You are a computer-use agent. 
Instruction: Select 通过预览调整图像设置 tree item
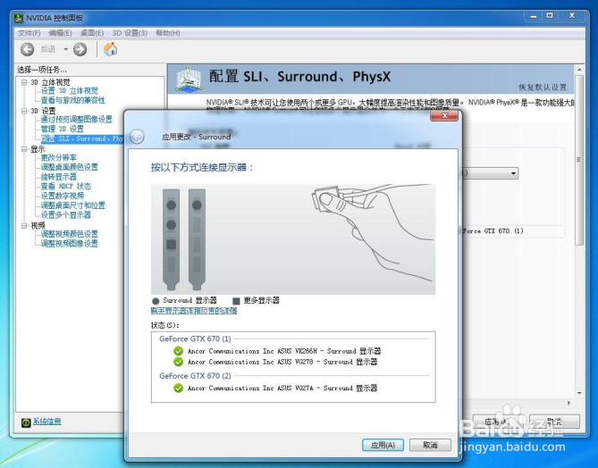pos(77,120)
